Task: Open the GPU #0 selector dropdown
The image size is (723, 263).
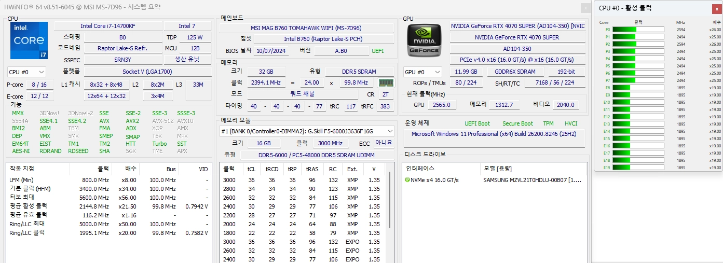Action: (422, 72)
